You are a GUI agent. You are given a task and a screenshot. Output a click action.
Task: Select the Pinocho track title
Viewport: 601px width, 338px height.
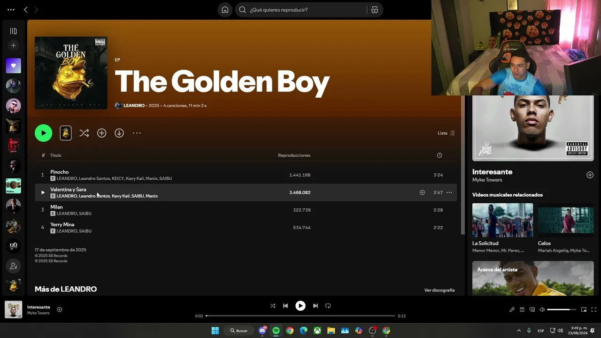pyautogui.click(x=60, y=172)
